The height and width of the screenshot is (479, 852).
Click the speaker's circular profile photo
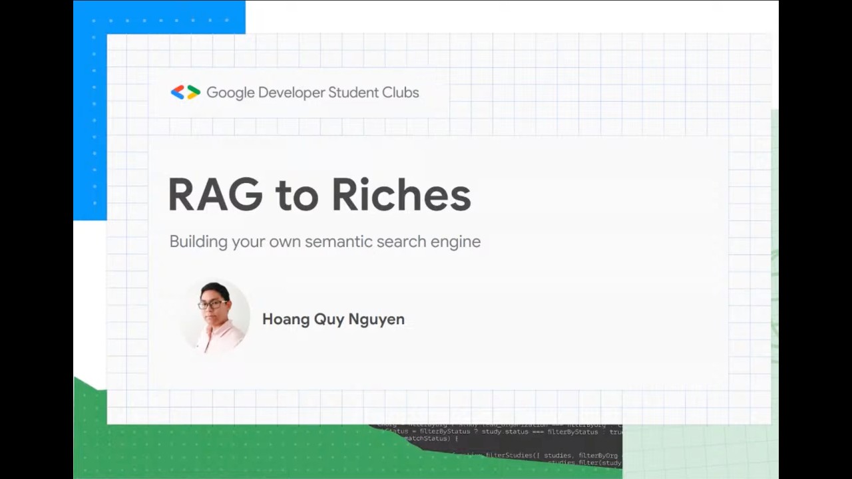214,316
